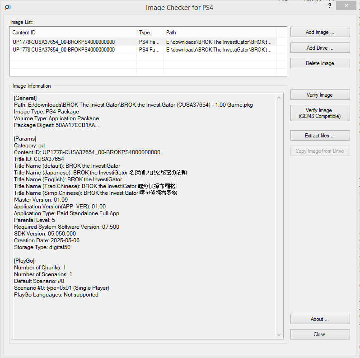This screenshot has height=358, width=360.
Task: Click the 'Parental Level: 5' line
Action: click(35, 220)
